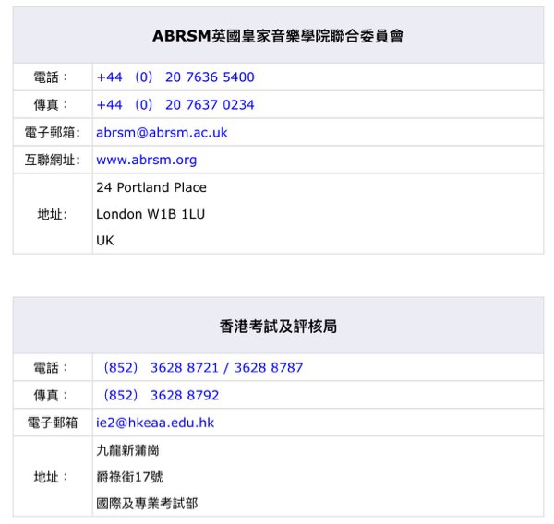
Task: Click the UK country line in the ABRSM address
Action: [x=105, y=242]
